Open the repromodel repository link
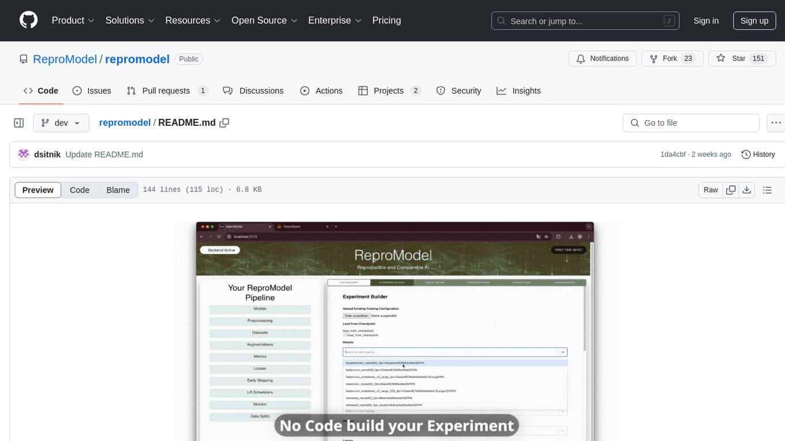 coord(137,59)
